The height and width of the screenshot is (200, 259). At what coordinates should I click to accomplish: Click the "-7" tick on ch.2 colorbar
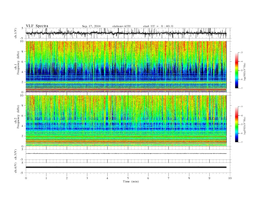pyautogui.click(x=241, y=142)
